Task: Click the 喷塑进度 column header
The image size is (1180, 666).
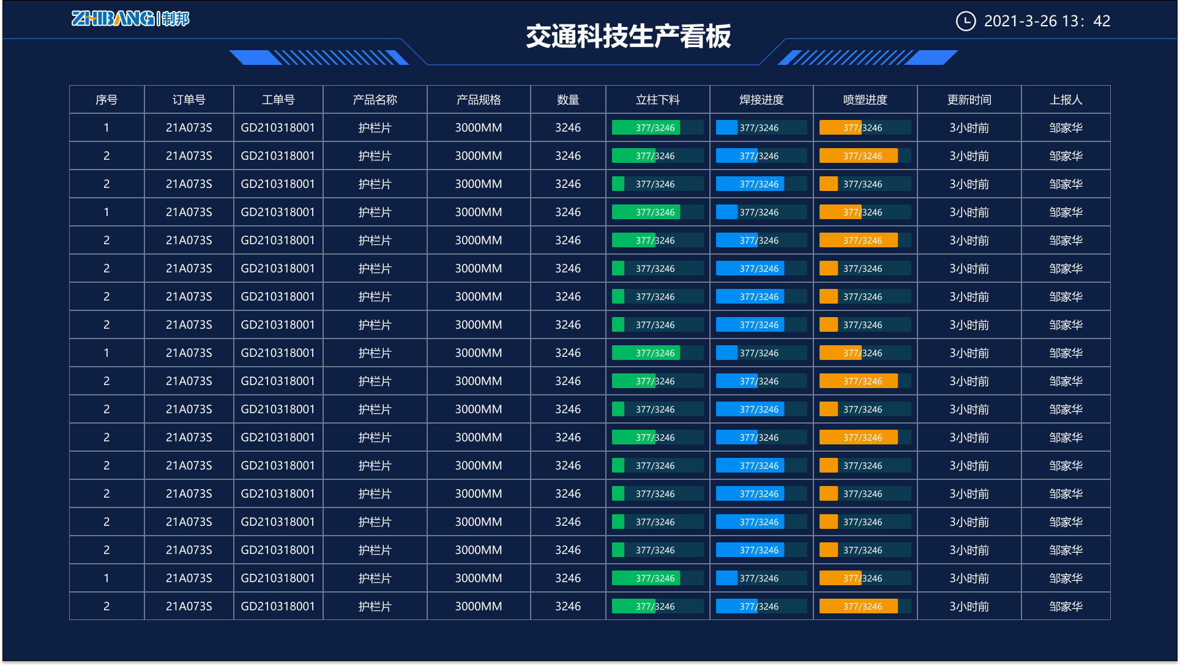Action: pyautogui.click(x=865, y=100)
